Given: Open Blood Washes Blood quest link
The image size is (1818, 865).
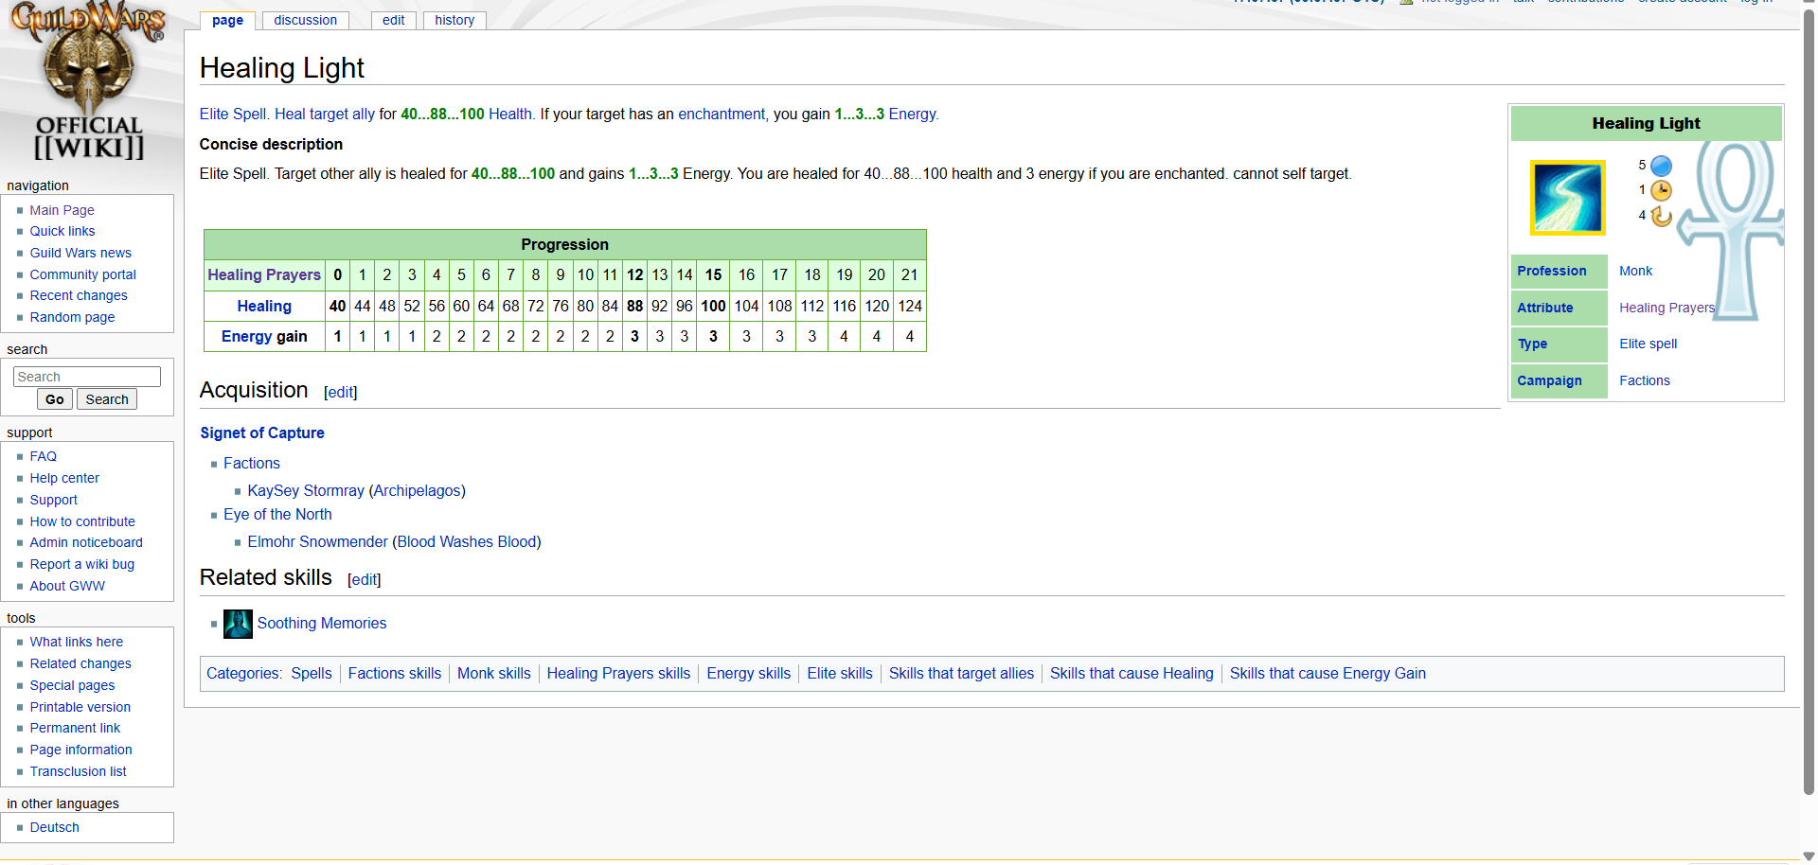Looking at the screenshot, I should [x=467, y=541].
